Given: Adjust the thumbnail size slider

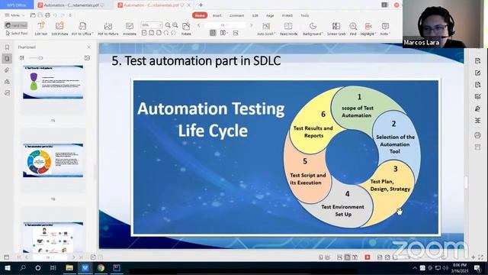Looking at the screenshot, I should [x=40, y=58].
